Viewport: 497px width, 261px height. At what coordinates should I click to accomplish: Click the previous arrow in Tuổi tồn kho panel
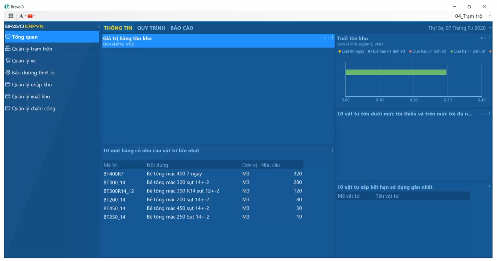coord(481,38)
